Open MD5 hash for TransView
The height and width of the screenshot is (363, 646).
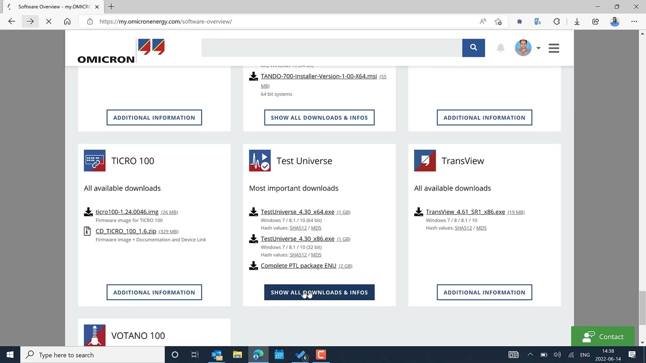coord(481,228)
